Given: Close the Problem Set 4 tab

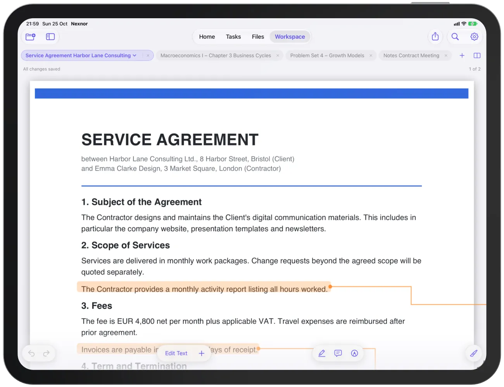Looking at the screenshot, I should [x=371, y=55].
